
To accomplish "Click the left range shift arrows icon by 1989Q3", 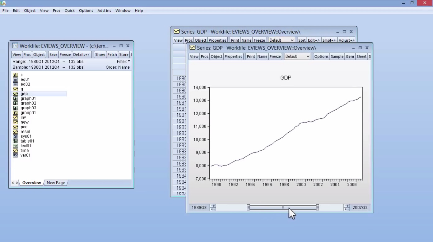I will point(213,208).
